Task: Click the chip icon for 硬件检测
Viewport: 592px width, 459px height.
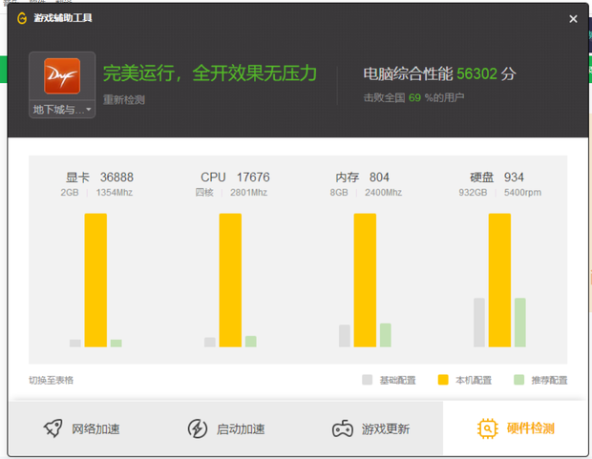Action: tap(487, 428)
